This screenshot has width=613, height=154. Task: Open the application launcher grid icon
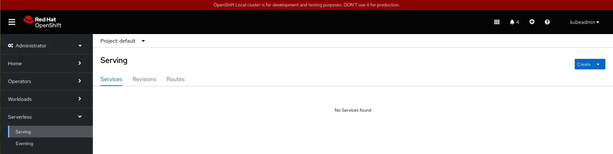click(497, 22)
